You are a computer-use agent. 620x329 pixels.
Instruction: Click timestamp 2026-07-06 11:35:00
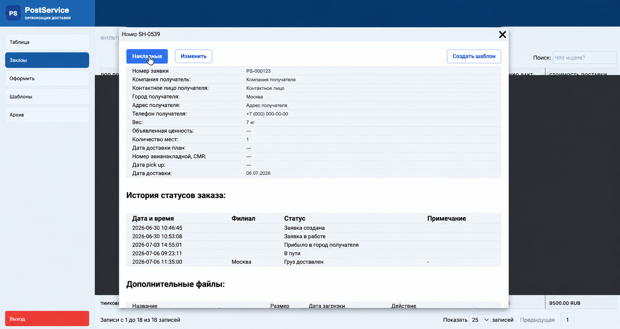click(157, 262)
